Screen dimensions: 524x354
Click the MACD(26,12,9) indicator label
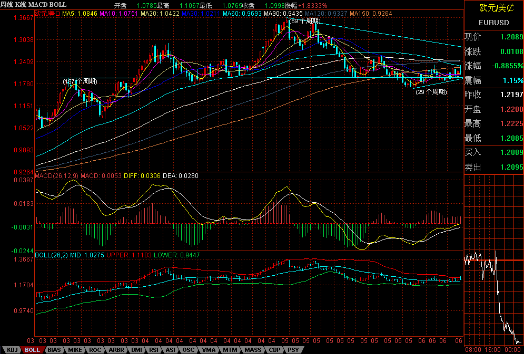57,175
